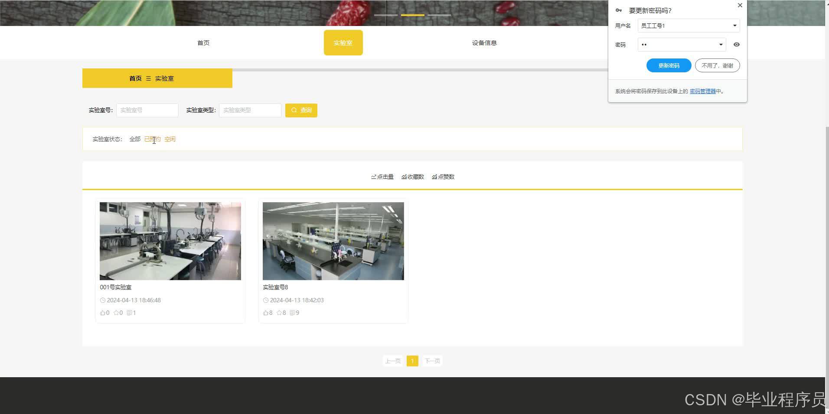Viewport: 829px width, 414px height.
Task: Focus the 实验室类型 input field
Action: click(250, 110)
